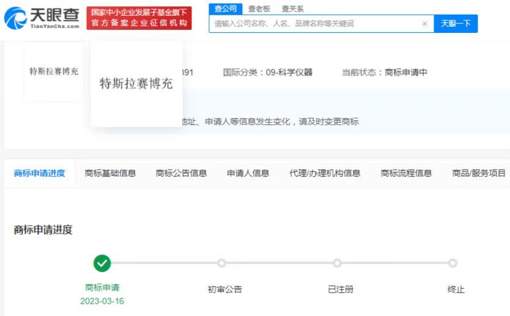Open the red official credit agency banner
The image size is (510, 316).
pos(139,18)
